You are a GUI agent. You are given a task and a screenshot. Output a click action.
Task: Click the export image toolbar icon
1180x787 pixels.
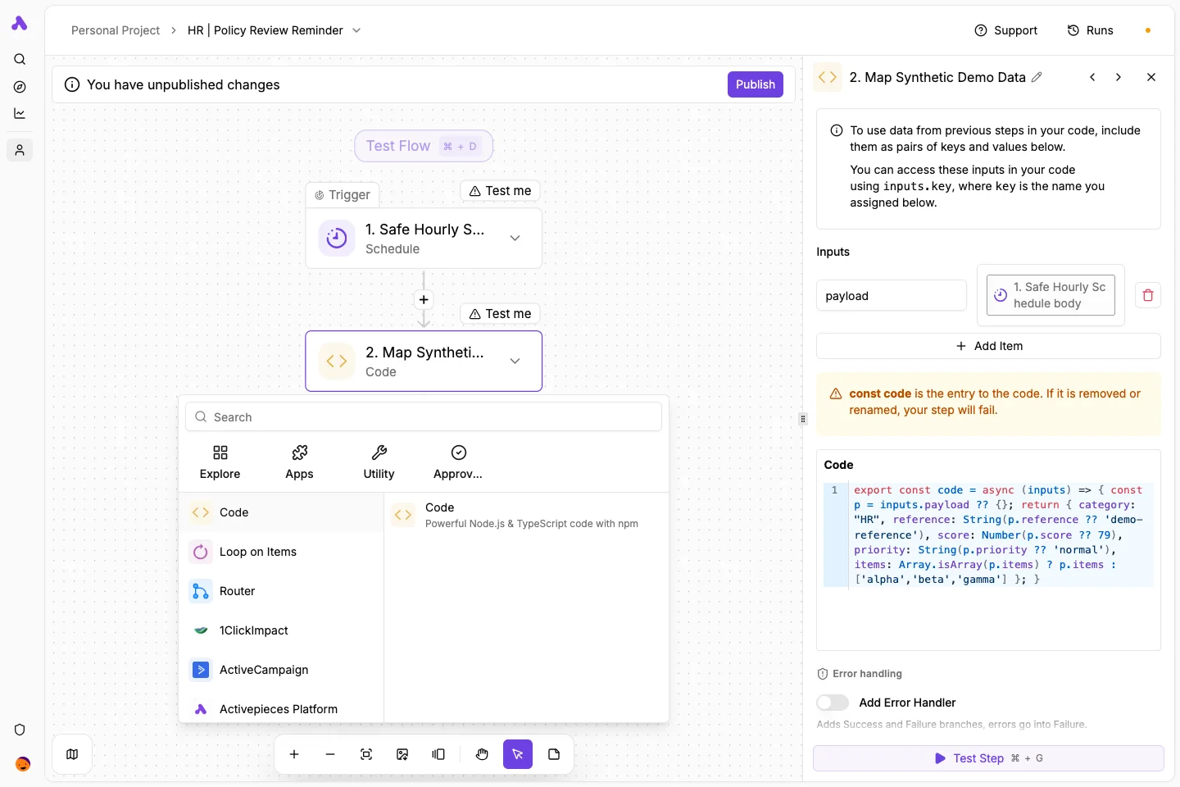coord(402,754)
